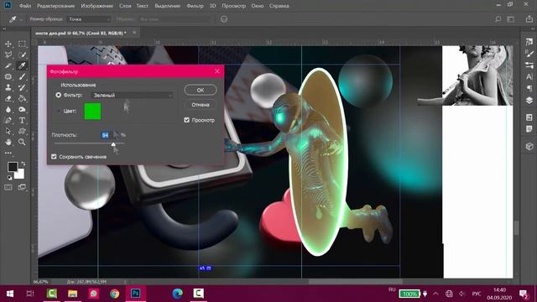
Task: Open the Paragraph panel icon
Action: tap(529, 89)
